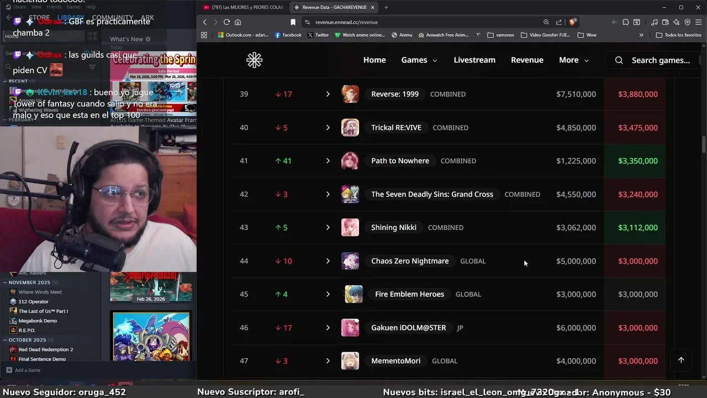Viewport: 707px width, 398px height.
Task: Click the Chaos Zero Nightmare game icon
Action: click(x=350, y=261)
